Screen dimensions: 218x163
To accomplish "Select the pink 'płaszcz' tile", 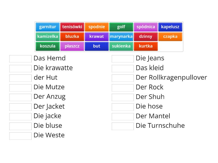I will click(72, 46).
